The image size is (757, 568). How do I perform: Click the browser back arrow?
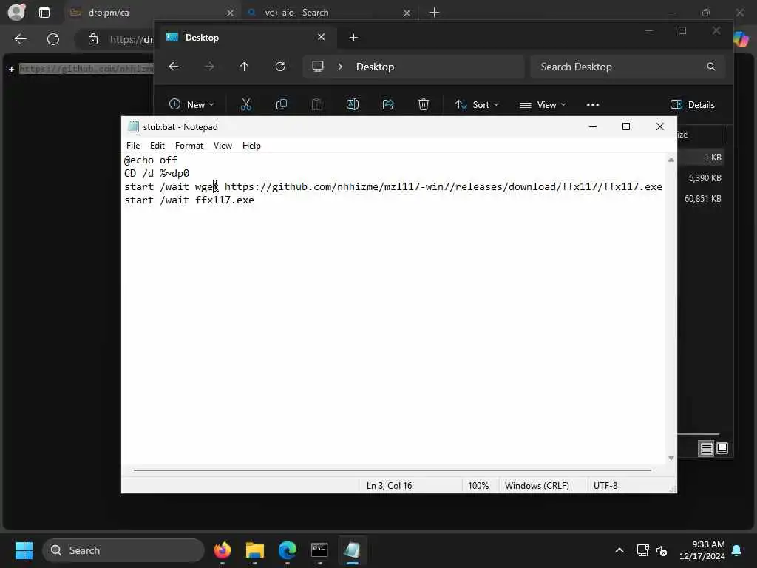(x=20, y=39)
